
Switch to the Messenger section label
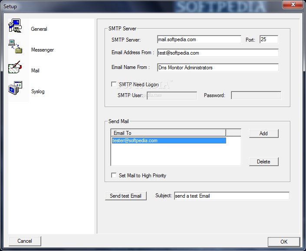pyautogui.click(x=43, y=50)
